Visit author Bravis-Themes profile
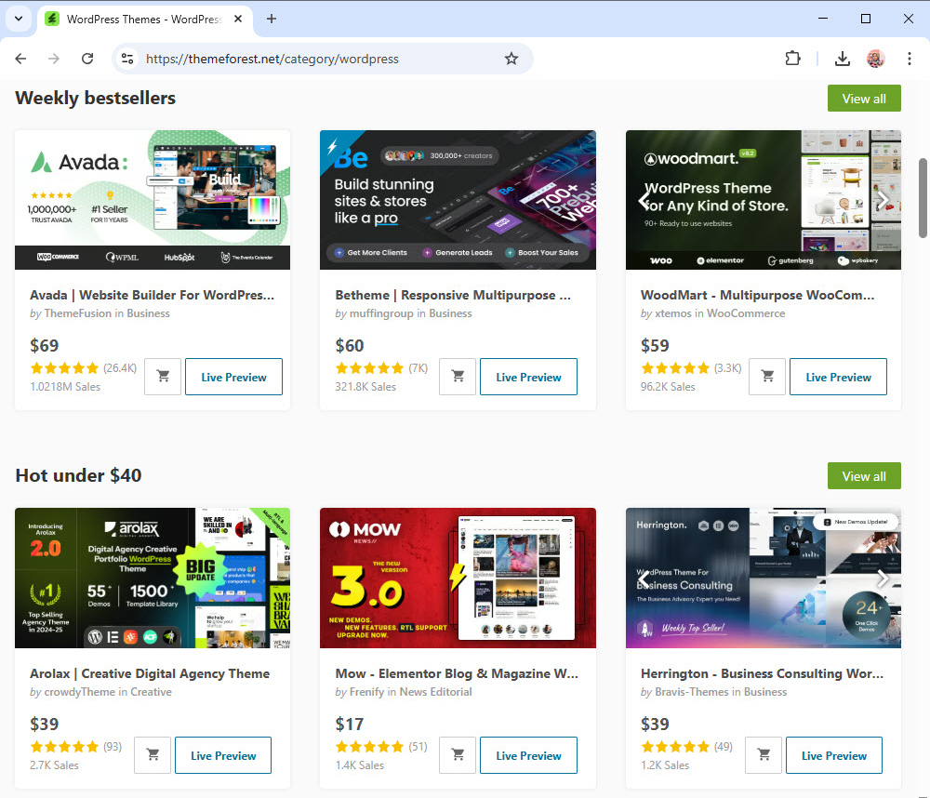 (x=692, y=692)
